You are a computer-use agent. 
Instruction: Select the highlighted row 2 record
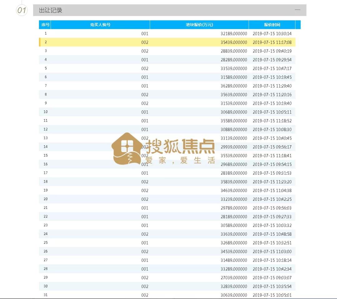click(x=168, y=42)
